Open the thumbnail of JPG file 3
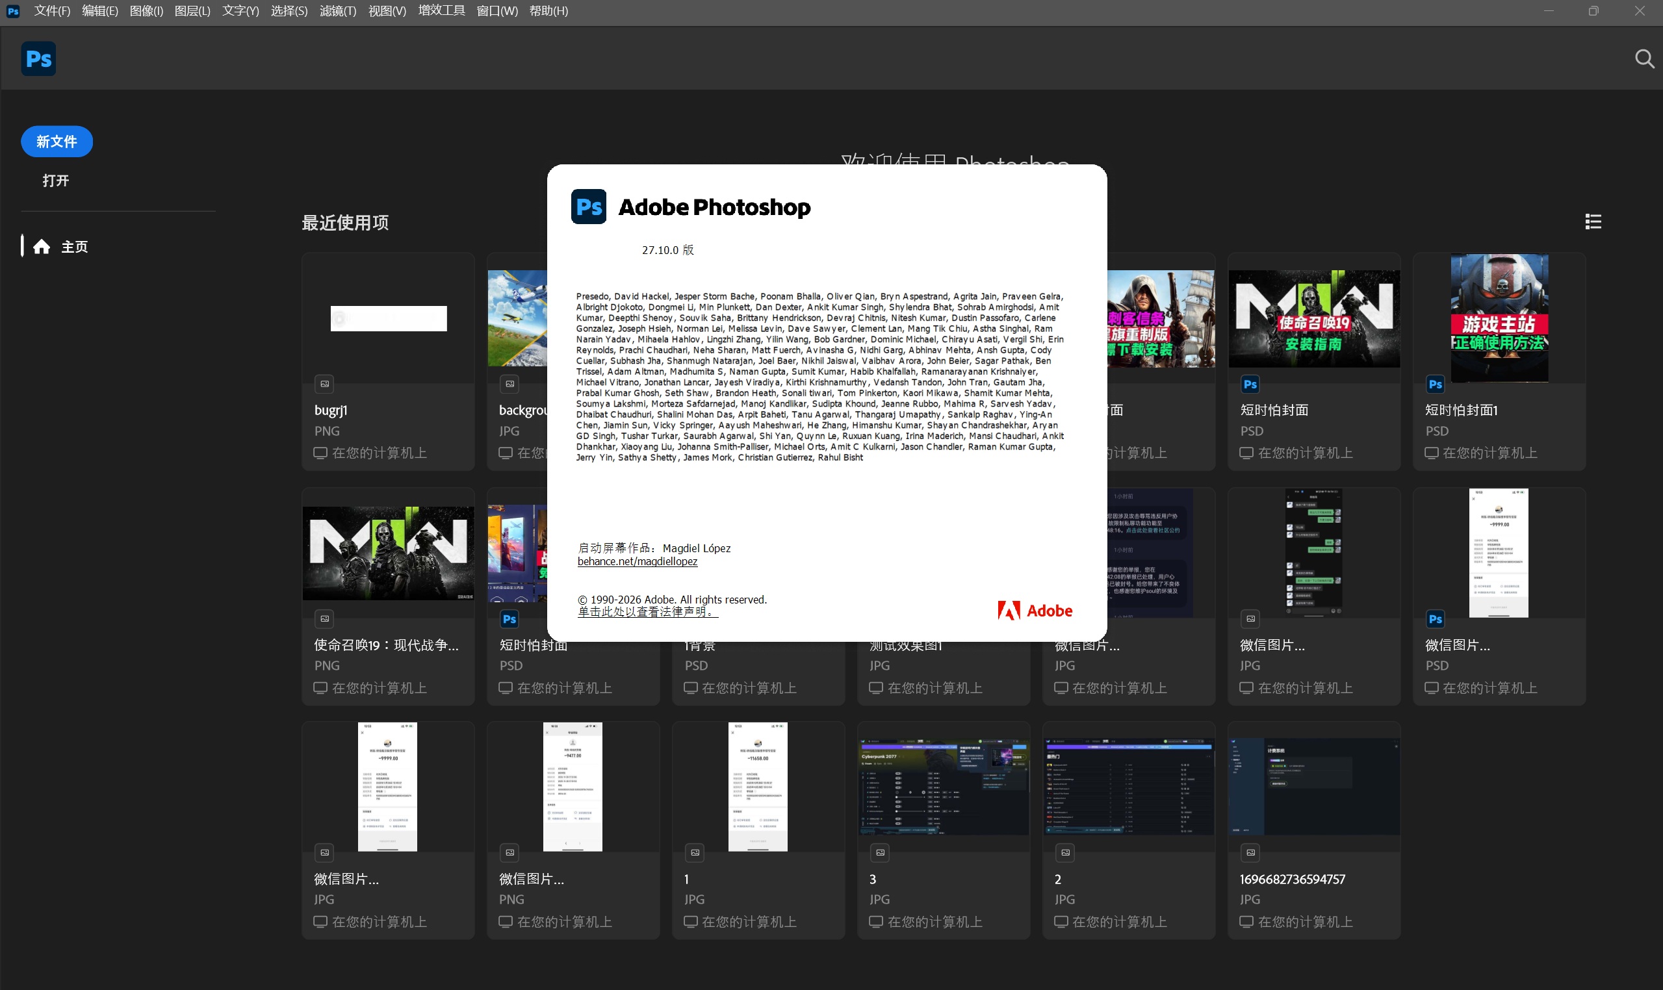 click(x=944, y=787)
